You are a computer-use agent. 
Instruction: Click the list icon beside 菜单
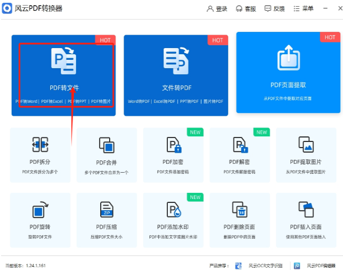[297, 8]
